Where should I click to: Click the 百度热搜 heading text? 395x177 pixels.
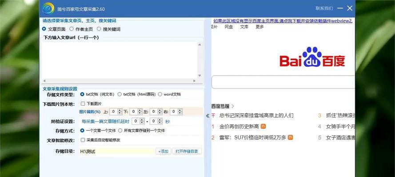[220, 106]
